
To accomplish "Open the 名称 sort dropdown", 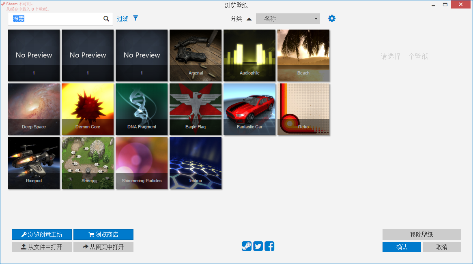I will 288,18.
